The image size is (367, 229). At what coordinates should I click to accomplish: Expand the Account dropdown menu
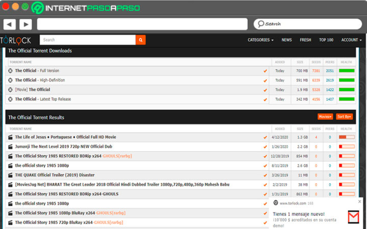click(351, 40)
